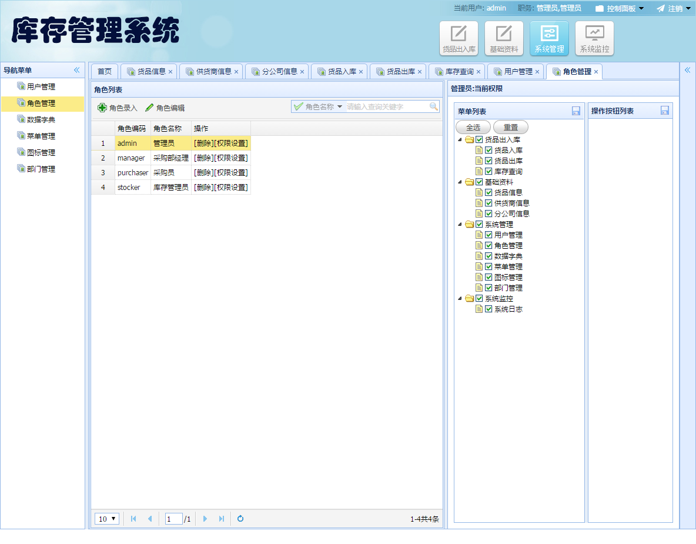This screenshot has height=544, width=696.
Task: Go to the last page with the pager icon
Action: tap(222, 519)
